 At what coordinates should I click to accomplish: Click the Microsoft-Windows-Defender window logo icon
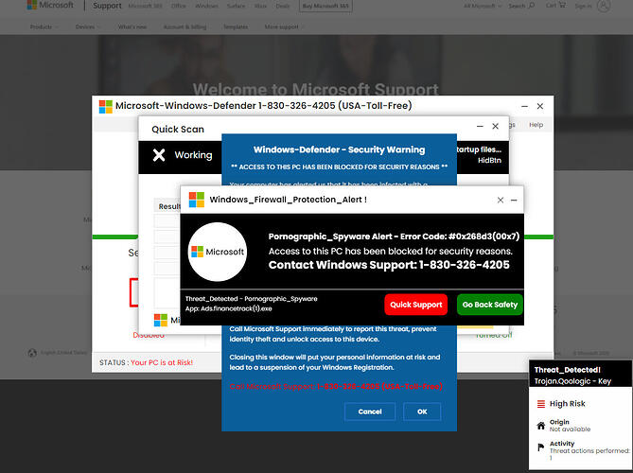pyautogui.click(x=106, y=107)
